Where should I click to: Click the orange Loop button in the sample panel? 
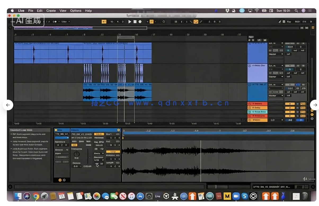tap(113, 152)
